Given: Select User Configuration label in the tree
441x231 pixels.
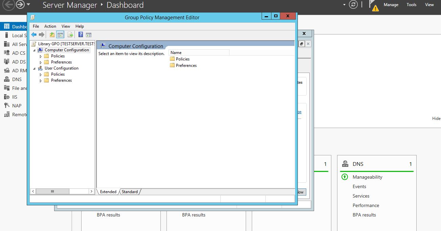Looking at the screenshot, I should [61, 68].
